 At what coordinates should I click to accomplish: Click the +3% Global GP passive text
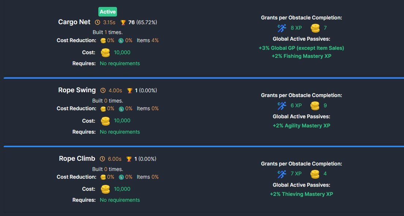tap(301, 48)
